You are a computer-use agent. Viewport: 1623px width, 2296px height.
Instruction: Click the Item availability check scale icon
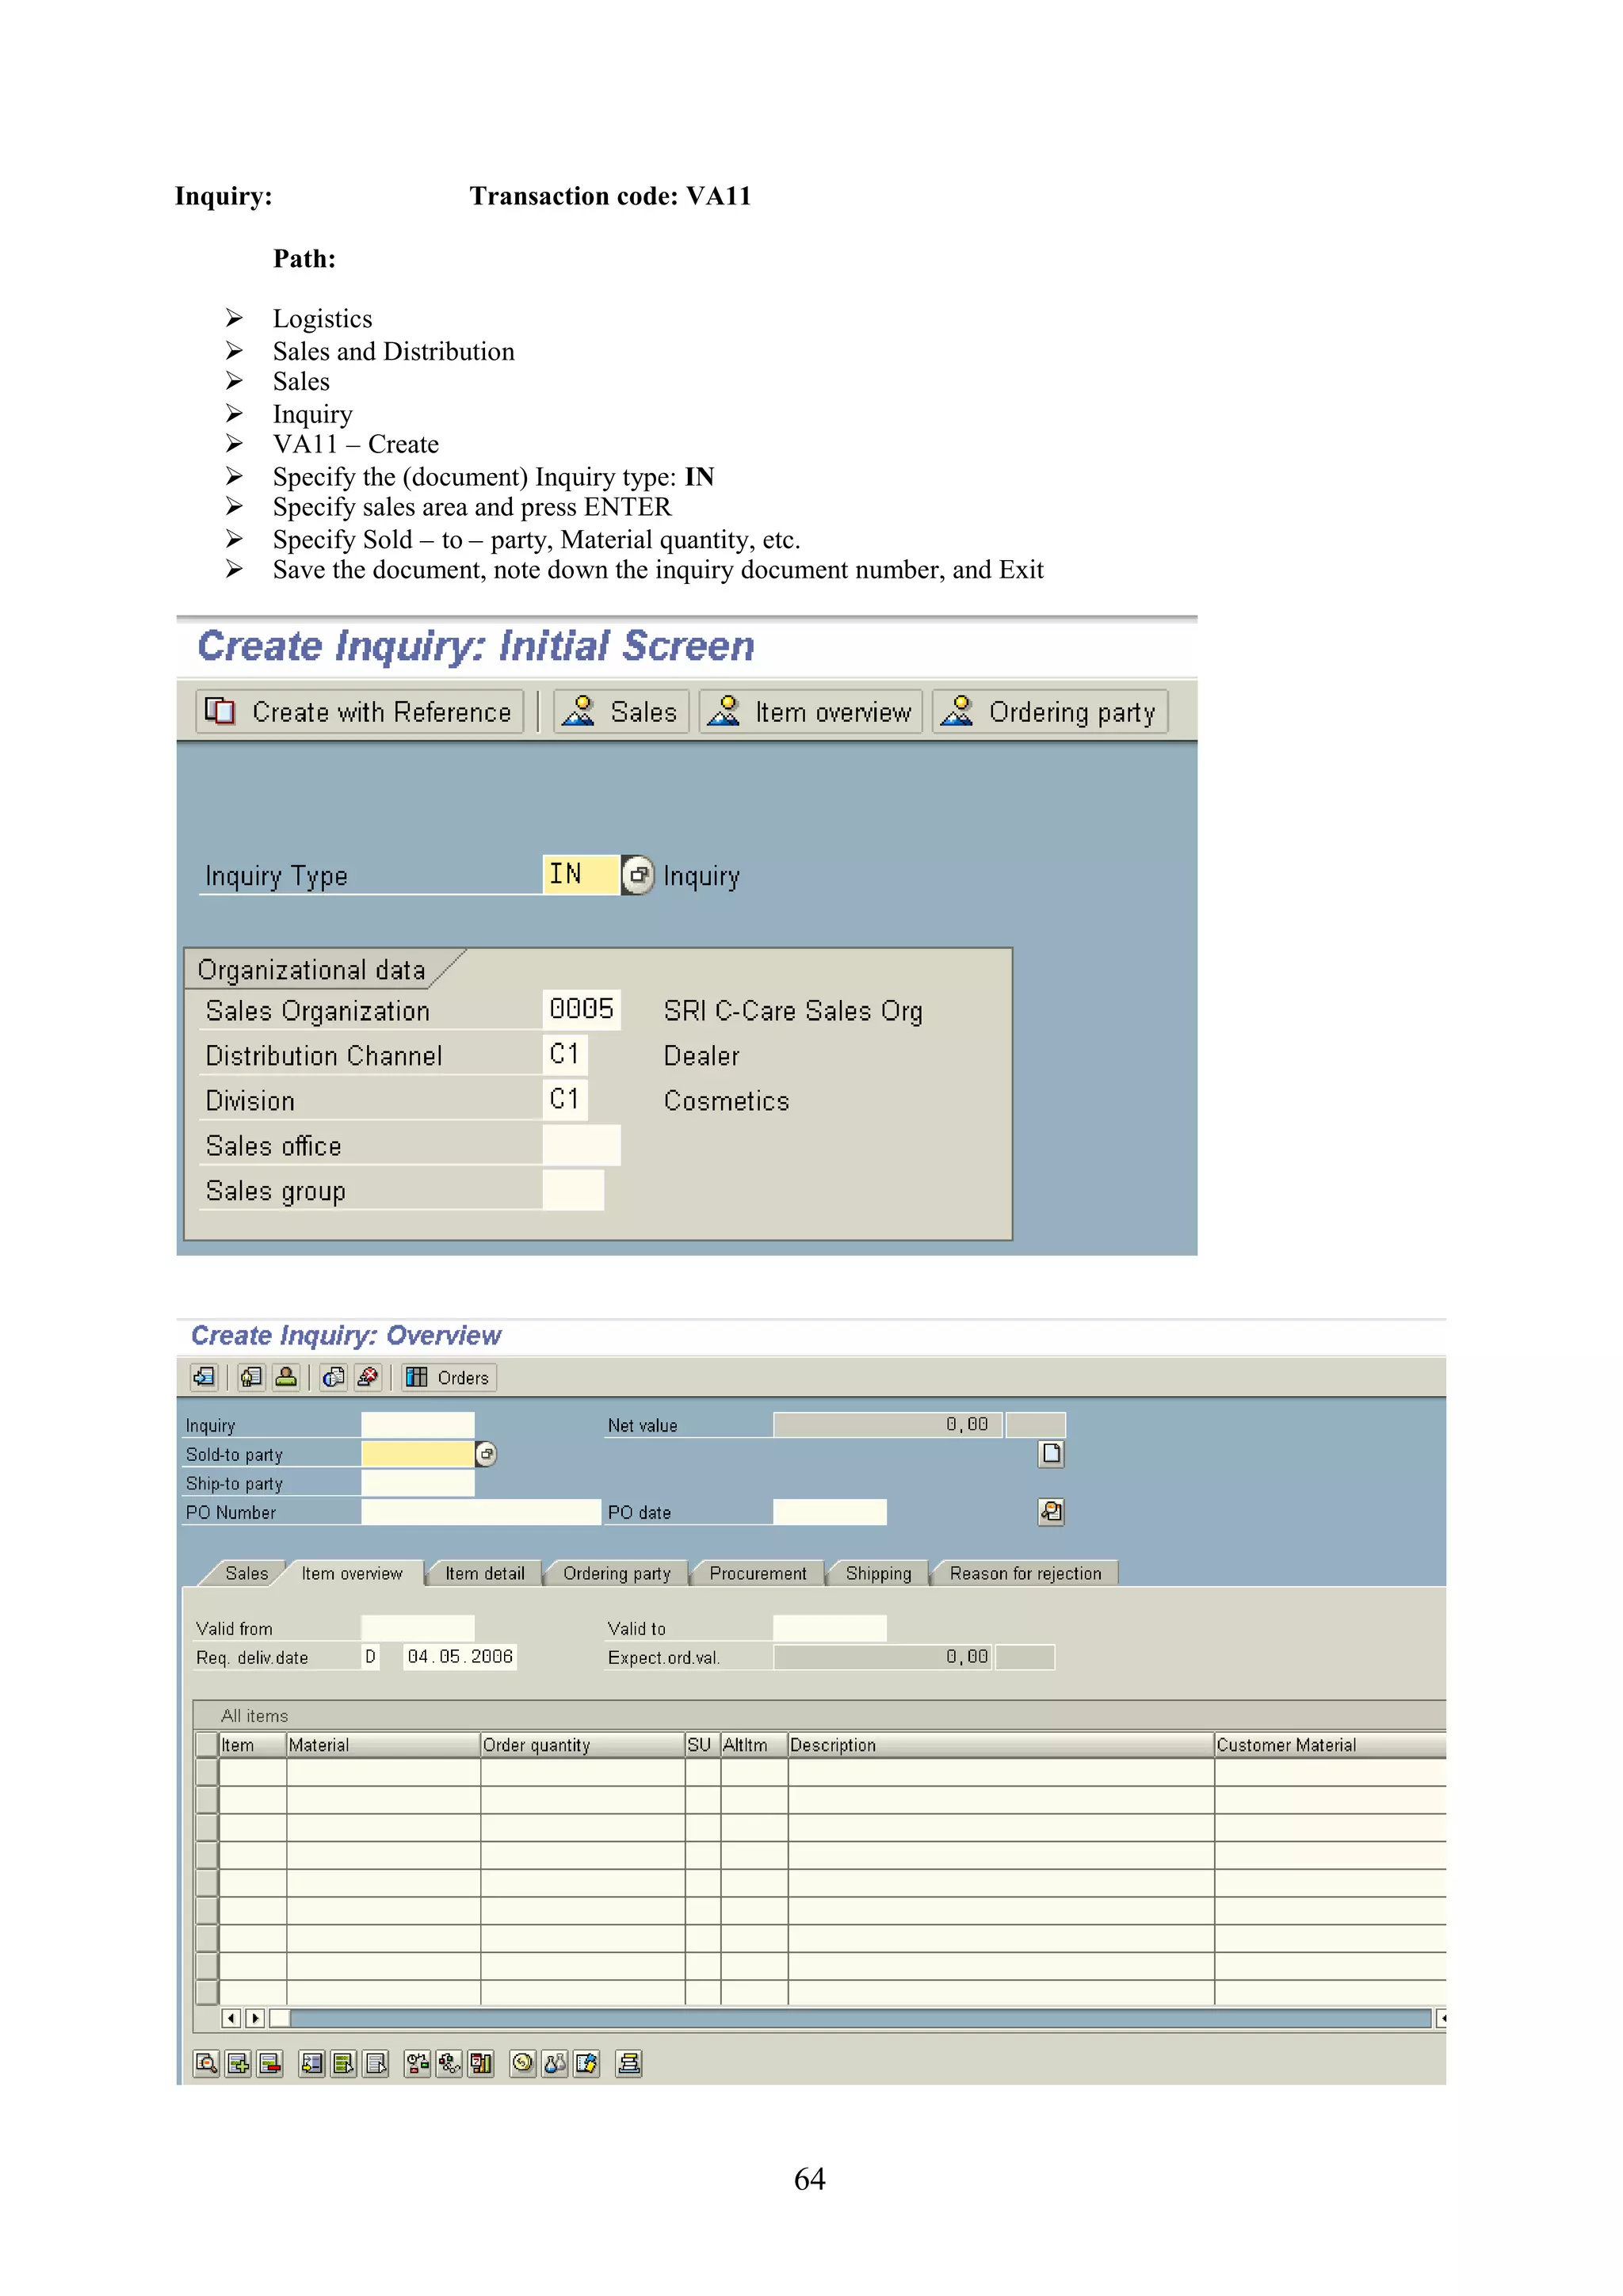(x=417, y=2063)
